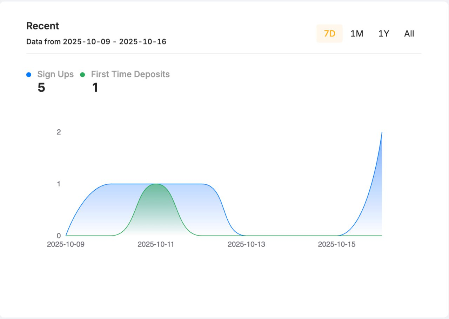Switch to the 1Y time range

[383, 33]
